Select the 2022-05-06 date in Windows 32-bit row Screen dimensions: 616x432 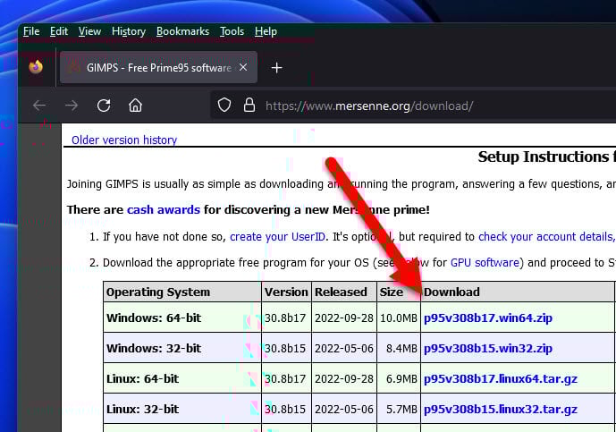[344, 348]
